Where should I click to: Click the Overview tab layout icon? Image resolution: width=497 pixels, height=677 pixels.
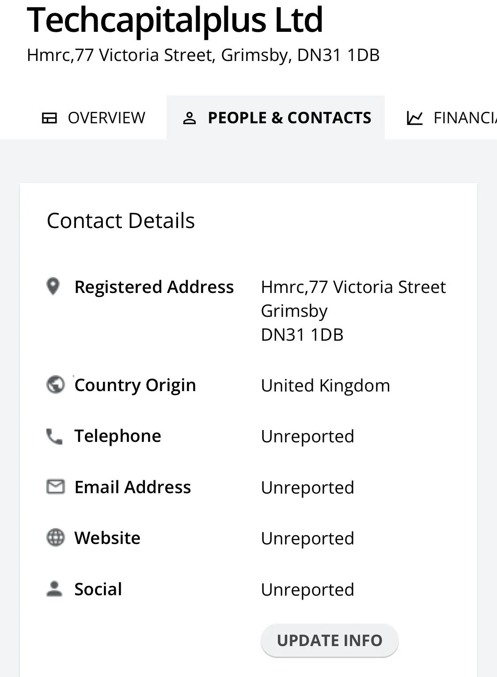(x=49, y=118)
